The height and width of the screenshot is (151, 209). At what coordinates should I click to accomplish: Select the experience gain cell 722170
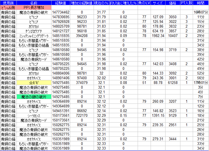point(82,115)
